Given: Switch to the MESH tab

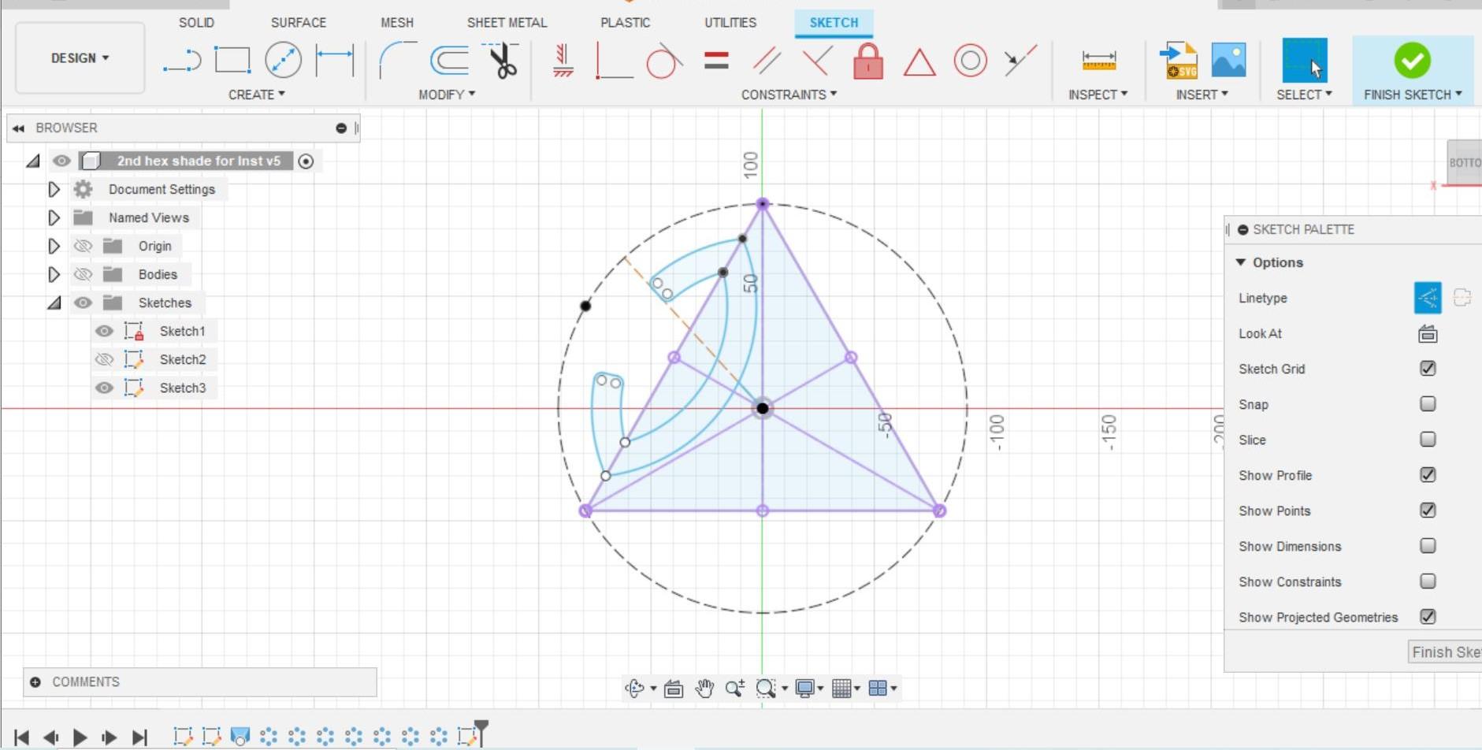Looking at the screenshot, I should (397, 23).
